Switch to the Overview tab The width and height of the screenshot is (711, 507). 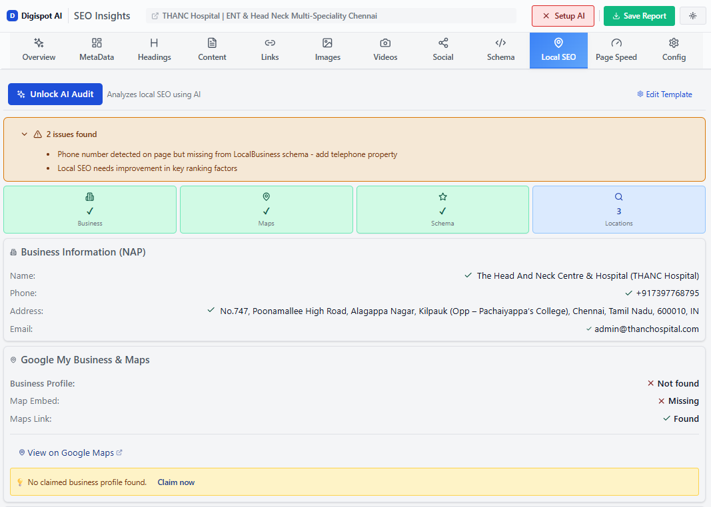point(39,48)
